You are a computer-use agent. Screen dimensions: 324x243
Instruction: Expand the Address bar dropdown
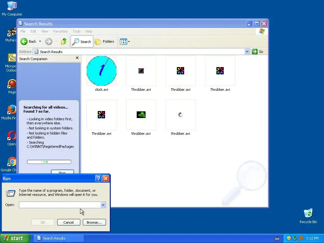click(x=247, y=52)
